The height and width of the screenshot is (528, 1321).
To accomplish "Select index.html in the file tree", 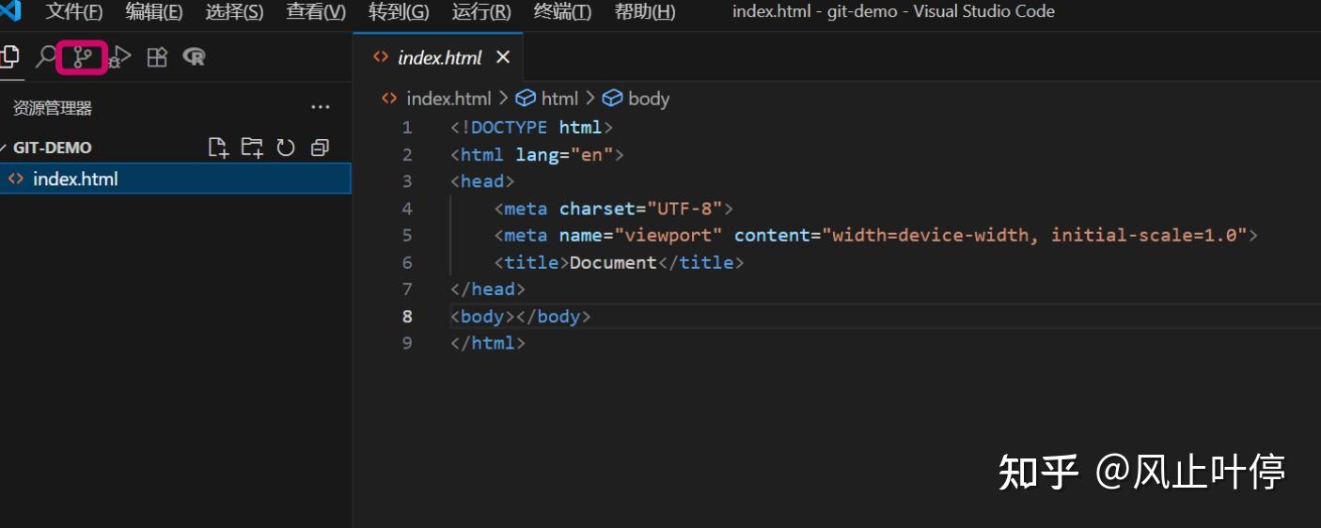I will (175, 179).
